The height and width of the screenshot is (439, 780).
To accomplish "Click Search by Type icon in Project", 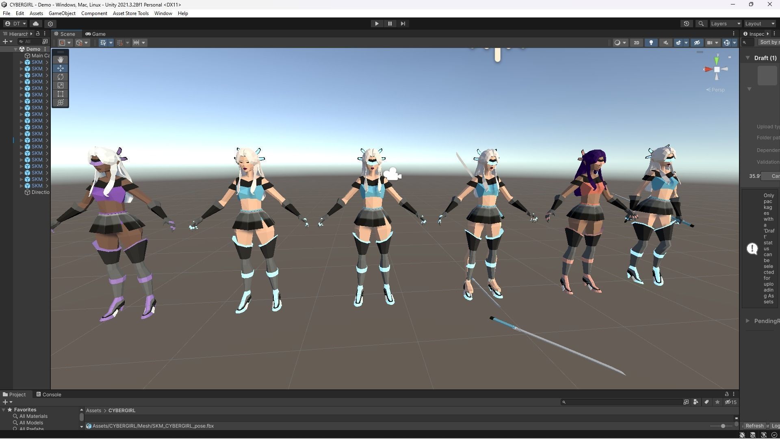I will [696, 402].
